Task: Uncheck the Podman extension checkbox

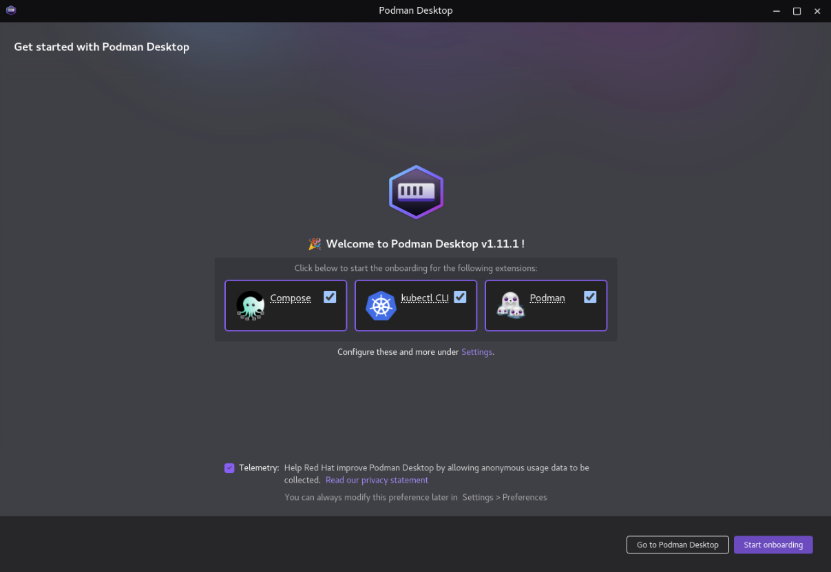Action: [x=590, y=297]
